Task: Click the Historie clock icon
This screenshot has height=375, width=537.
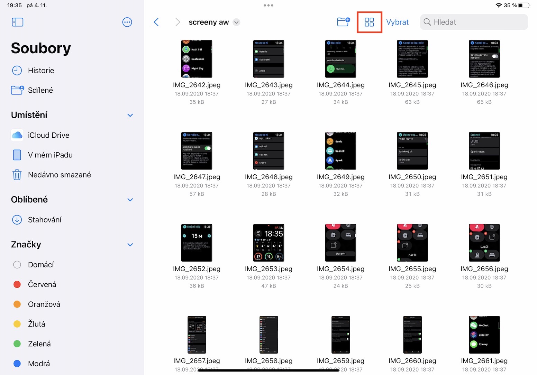Action: [x=17, y=71]
